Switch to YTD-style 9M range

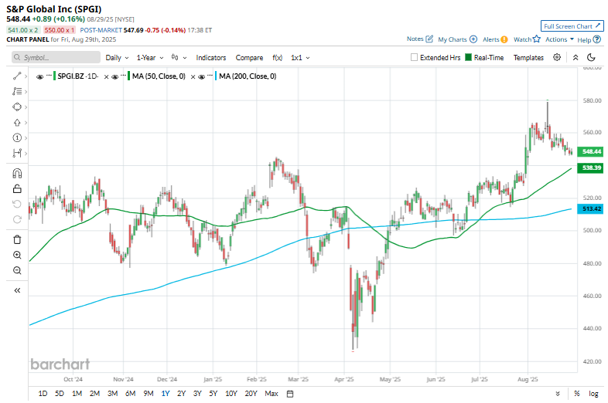[148, 394]
